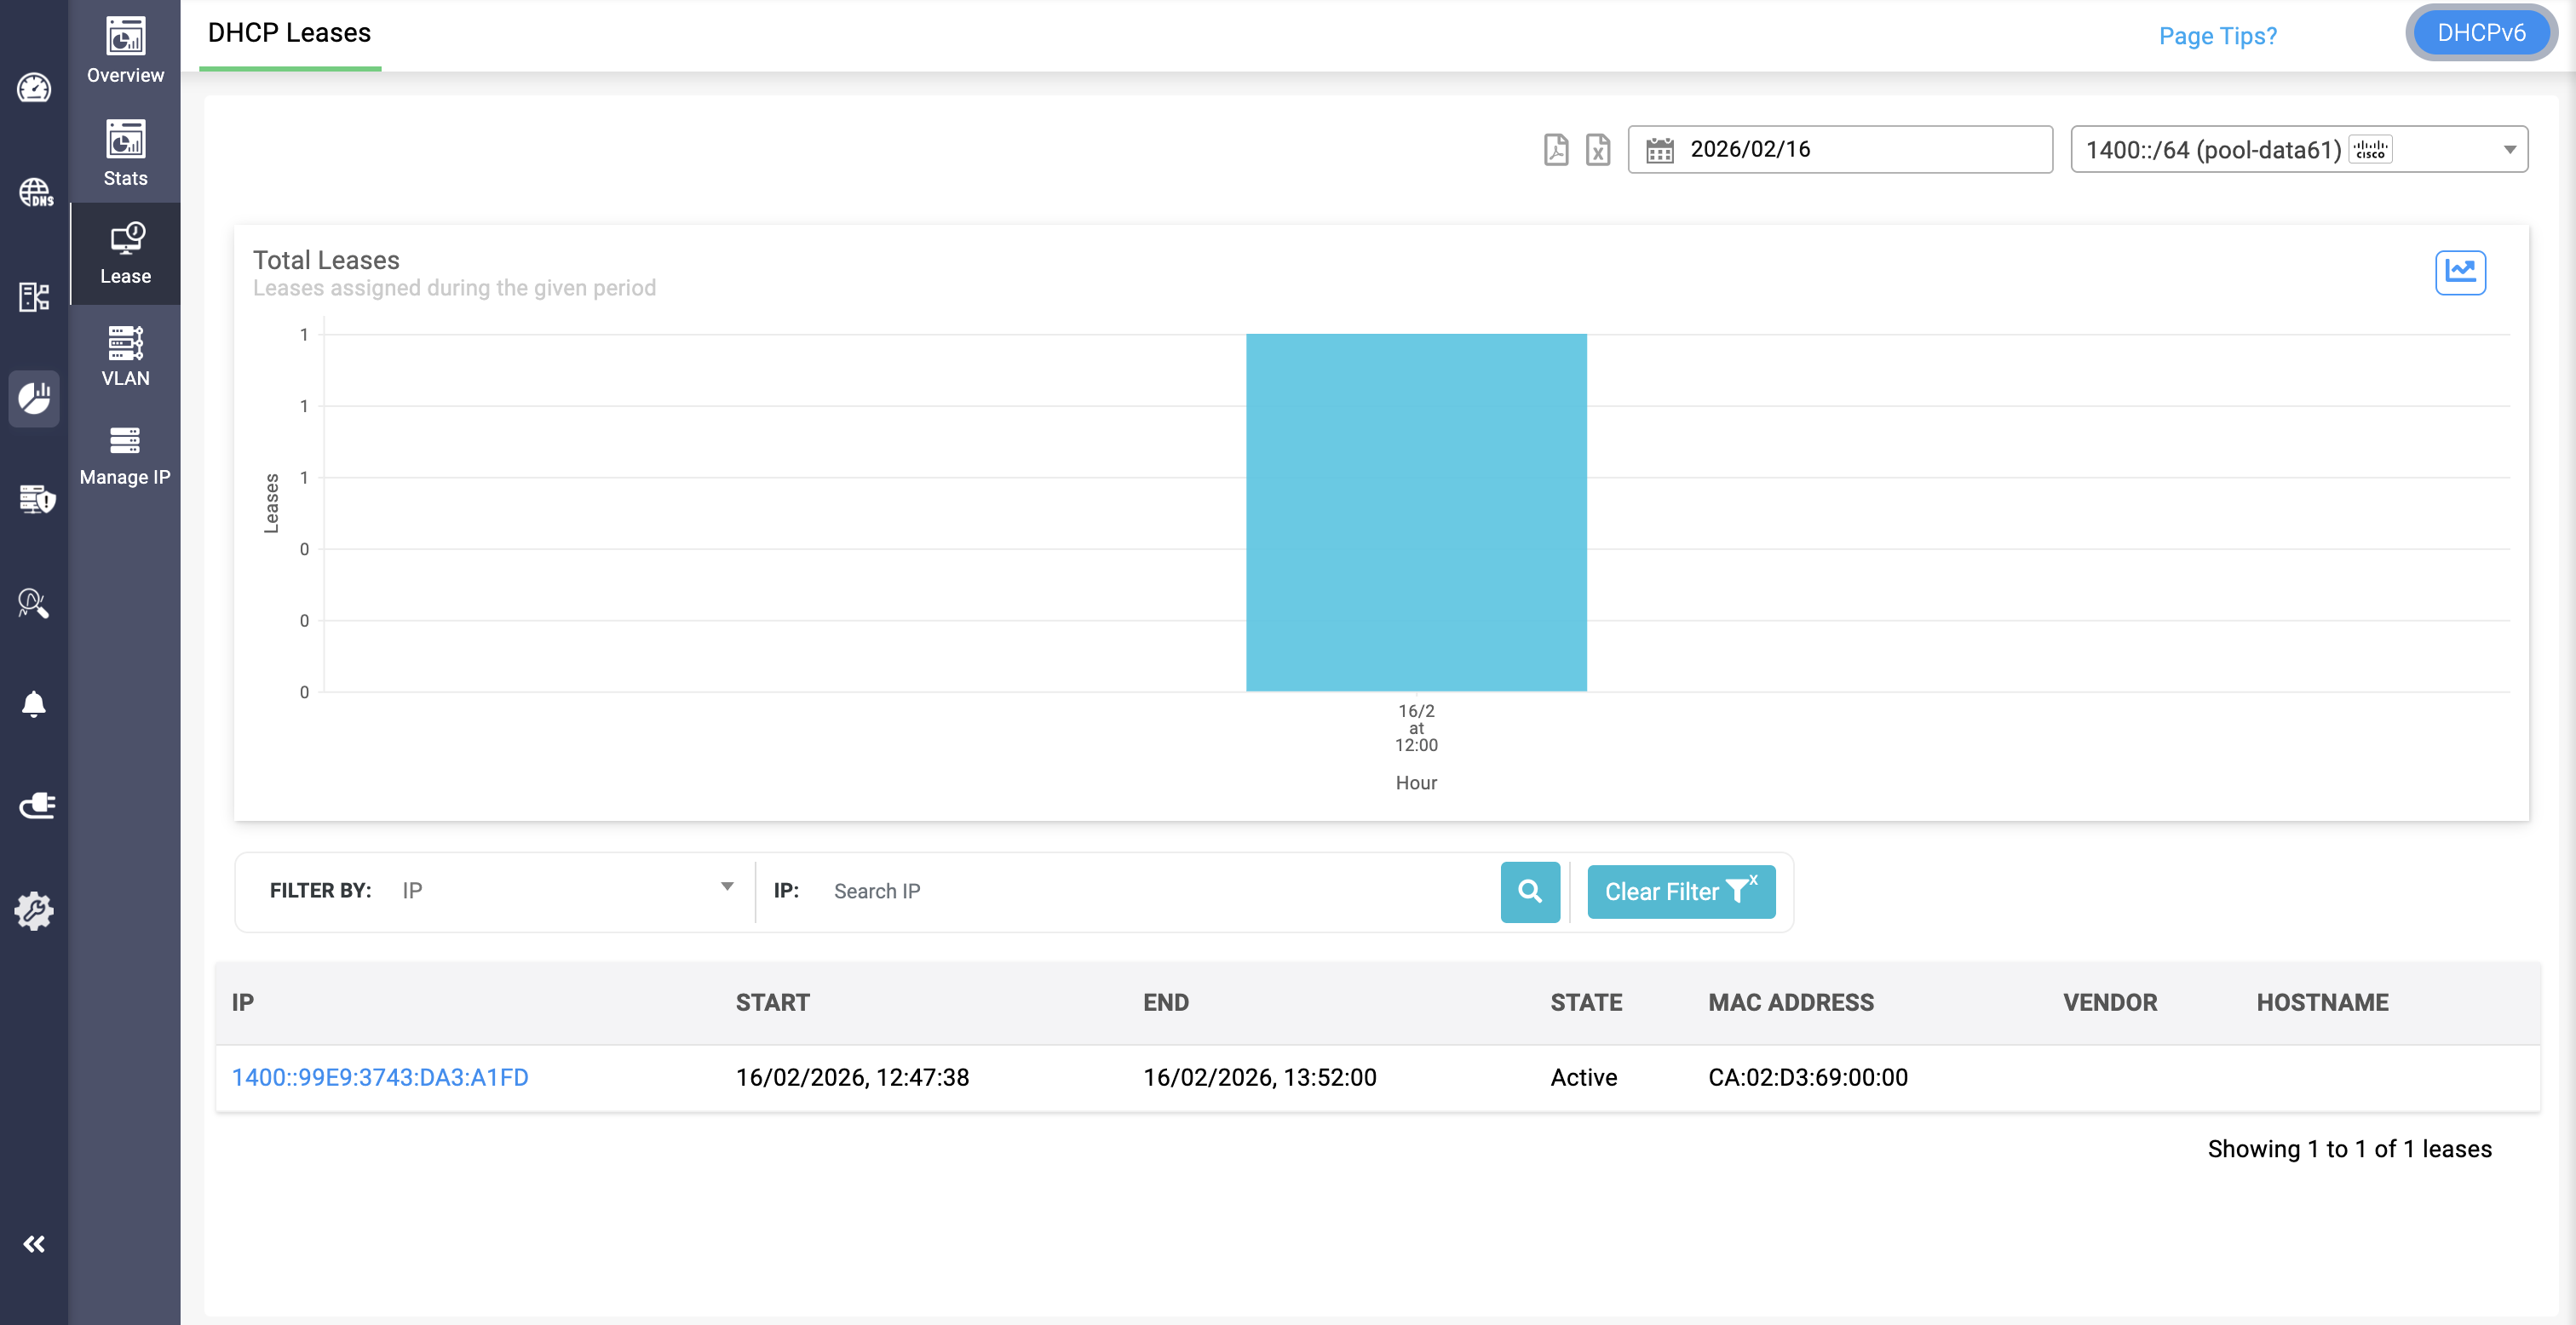The height and width of the screenshot is (1325, 2576).
Task: Export leases as PDF file icon
Action: 1555,150
